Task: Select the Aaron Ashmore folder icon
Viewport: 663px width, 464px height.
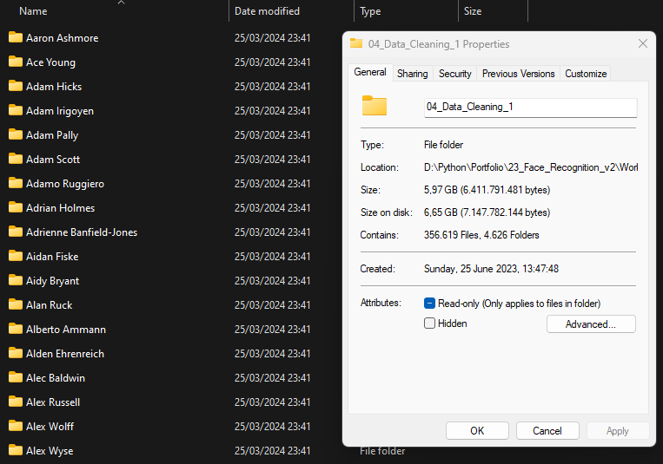Action: tap(16, 37)
